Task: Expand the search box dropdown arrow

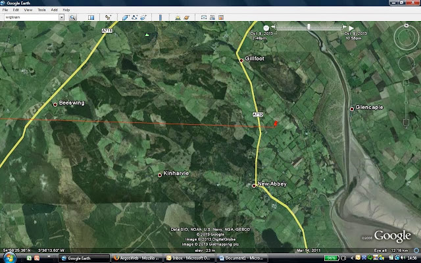Action: point(61,18)
